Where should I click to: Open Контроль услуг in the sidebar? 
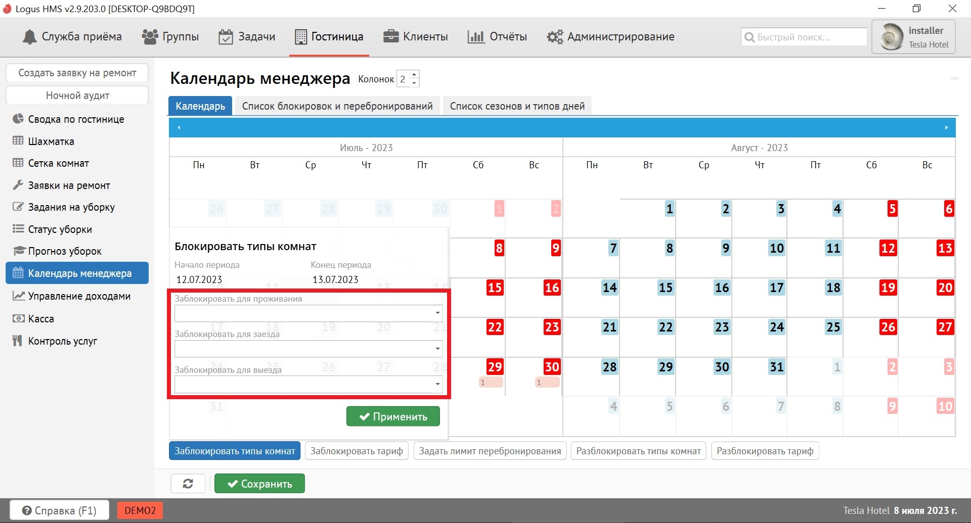click(x=62, y=341)
